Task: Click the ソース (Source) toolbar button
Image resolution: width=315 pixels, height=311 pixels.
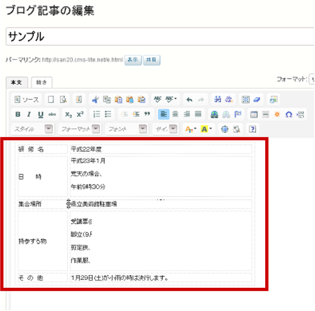Action: [x=26, y=99]
